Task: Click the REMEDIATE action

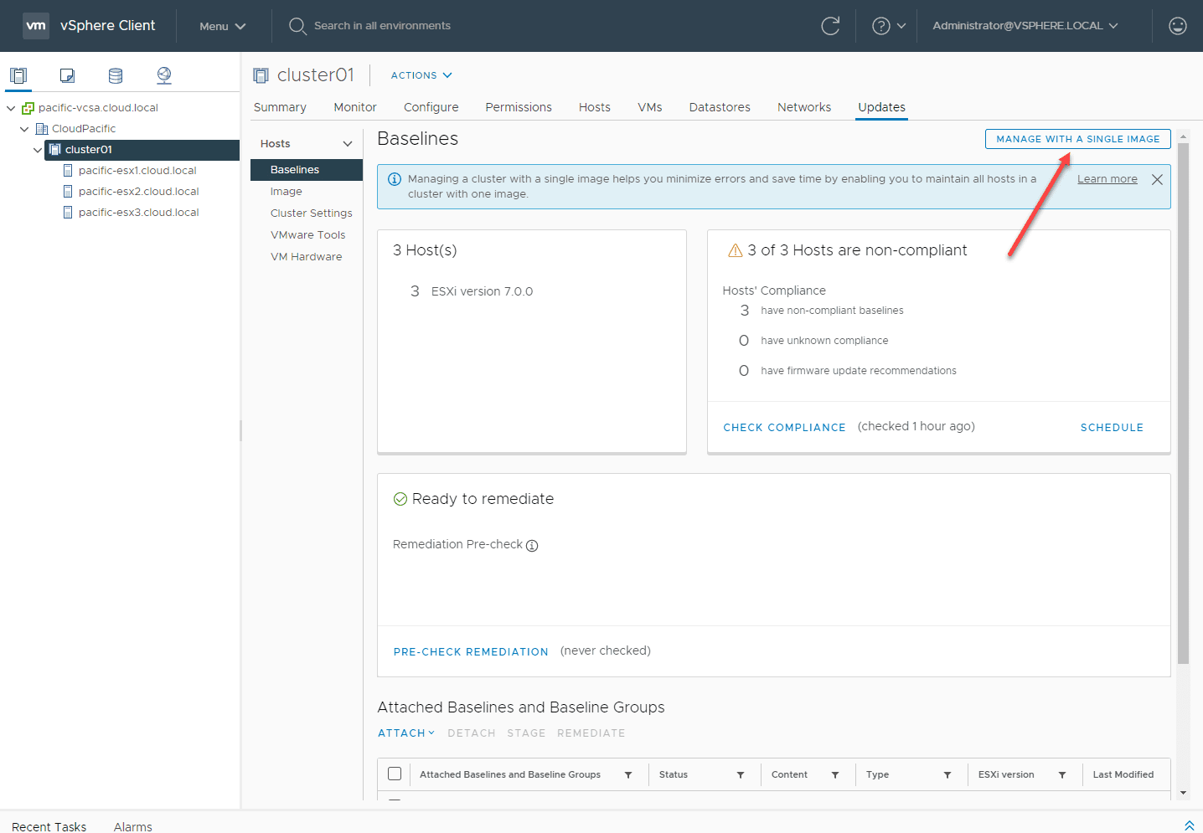Action: (x=591, y=733)
